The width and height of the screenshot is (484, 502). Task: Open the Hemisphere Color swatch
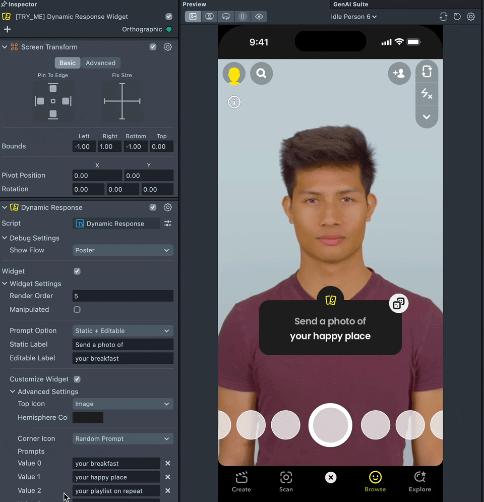(88, 418)
